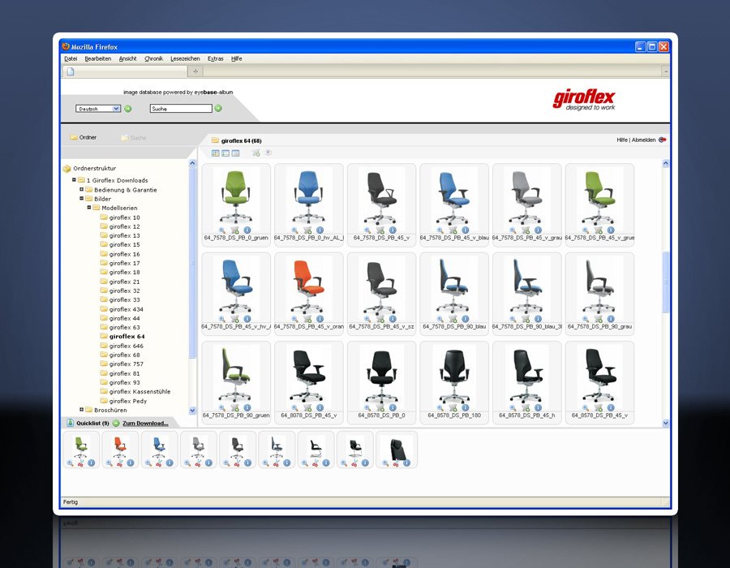Show info for 64_7578_DS_PB_0_gruen
Screen dimensions: 730x568
(247, 230)
